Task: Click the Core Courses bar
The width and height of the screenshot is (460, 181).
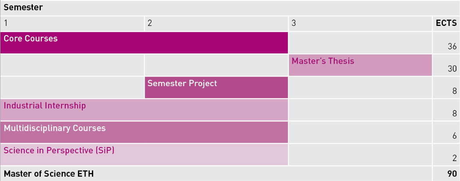Action: click(x=144, y=43)
